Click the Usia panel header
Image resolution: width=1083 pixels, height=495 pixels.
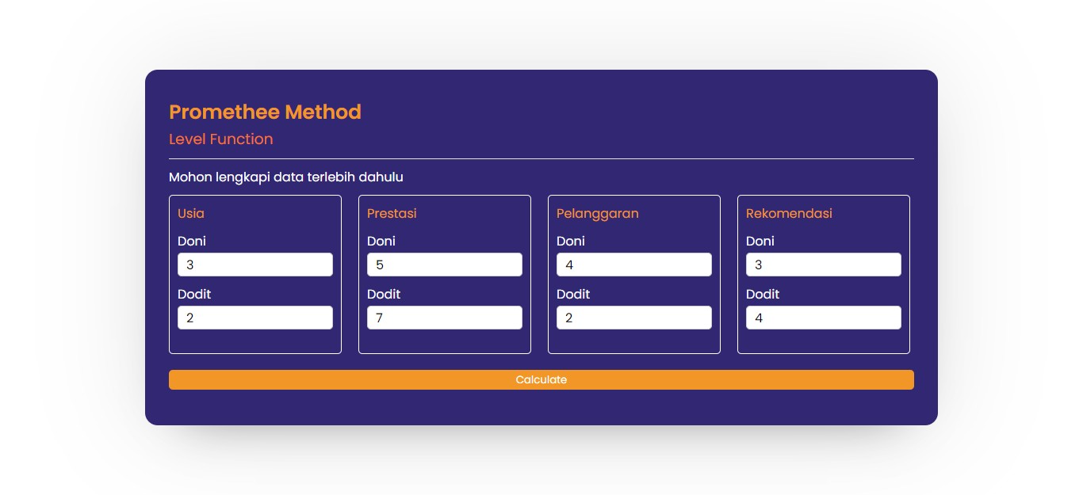point(189,213)
